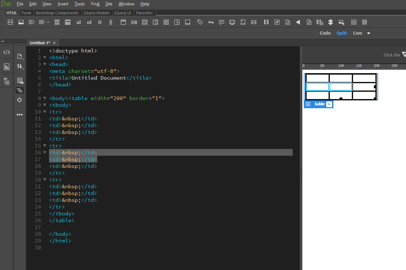Insert a Table from the Insert bar

(x=57, y=22)
